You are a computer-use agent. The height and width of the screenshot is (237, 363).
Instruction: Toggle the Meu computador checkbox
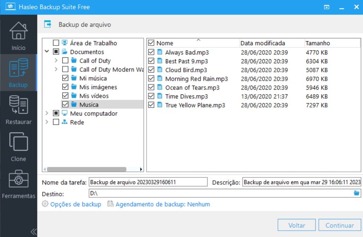(56, 113)
